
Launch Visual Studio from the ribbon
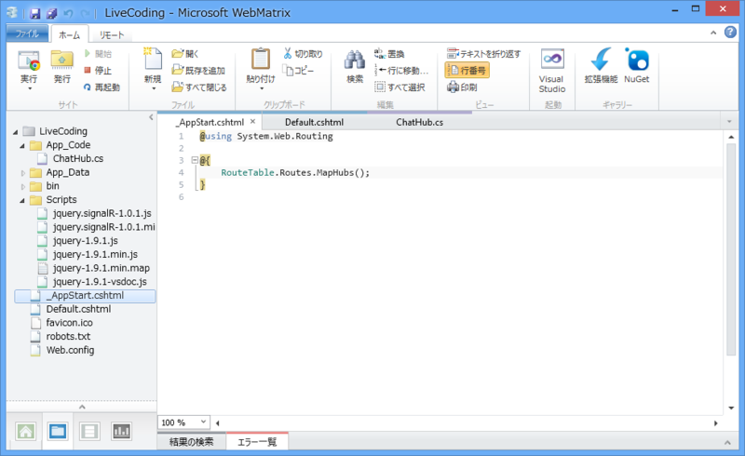pyautogui.click(x=552, y=71)
